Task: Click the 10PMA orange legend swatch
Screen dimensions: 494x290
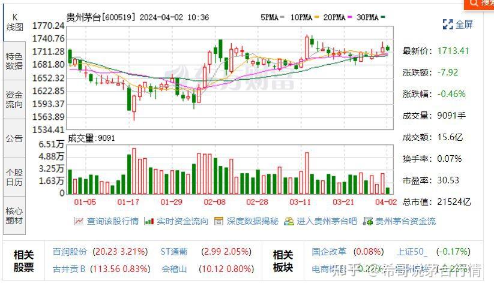Action: pos(316,17)
